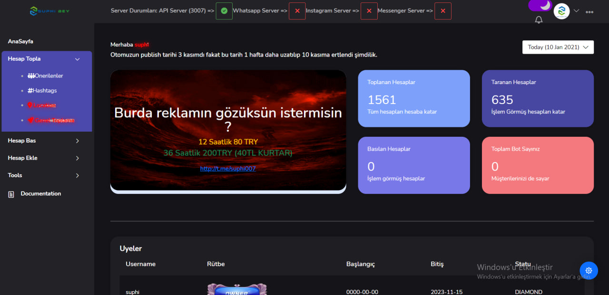
Task: Click the red wave advertisement banner
Action: click(x=228, y=131)
